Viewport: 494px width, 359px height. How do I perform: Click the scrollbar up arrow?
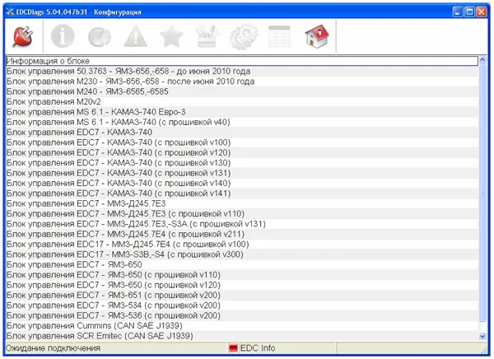tap(482, 60)
